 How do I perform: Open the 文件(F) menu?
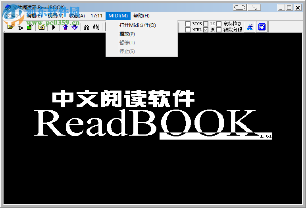point(13,16)
